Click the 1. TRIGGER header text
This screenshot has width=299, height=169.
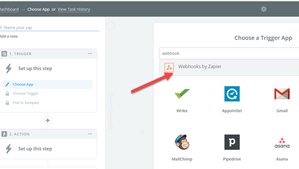coord(20,54)
